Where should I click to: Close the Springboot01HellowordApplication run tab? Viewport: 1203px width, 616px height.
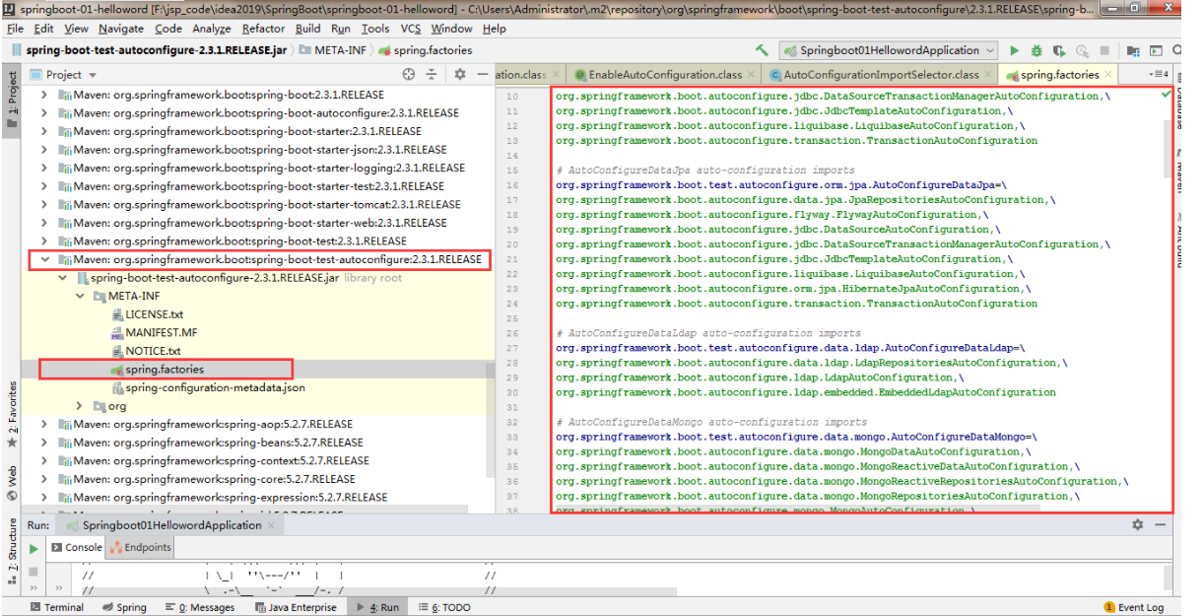[x=273, y=525]
